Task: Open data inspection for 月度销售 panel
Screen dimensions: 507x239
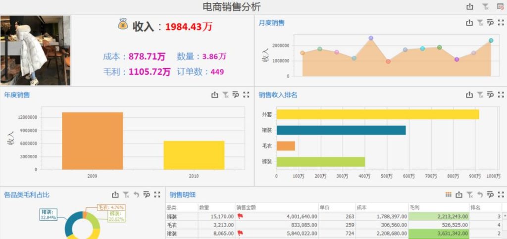Action: 491,23
